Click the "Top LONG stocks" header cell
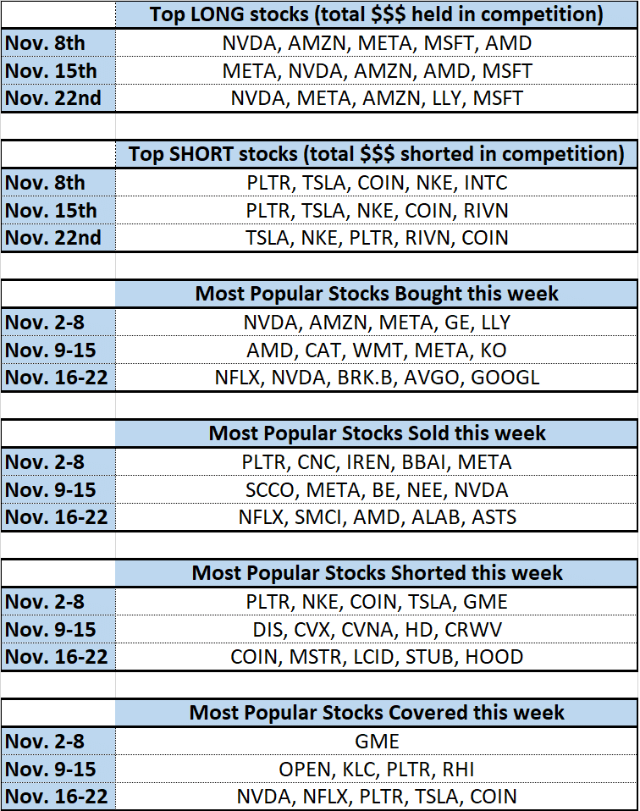This screenshot has height=811, width=640. 376,14
